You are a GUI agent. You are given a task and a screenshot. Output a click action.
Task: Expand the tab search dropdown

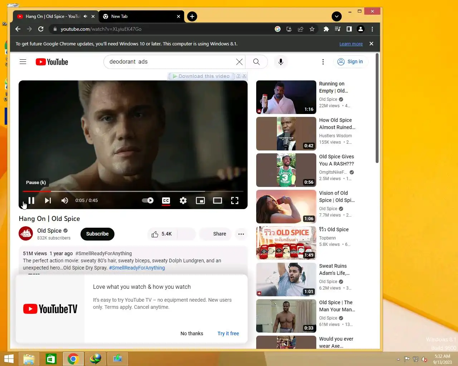click(x=337, y=16)
